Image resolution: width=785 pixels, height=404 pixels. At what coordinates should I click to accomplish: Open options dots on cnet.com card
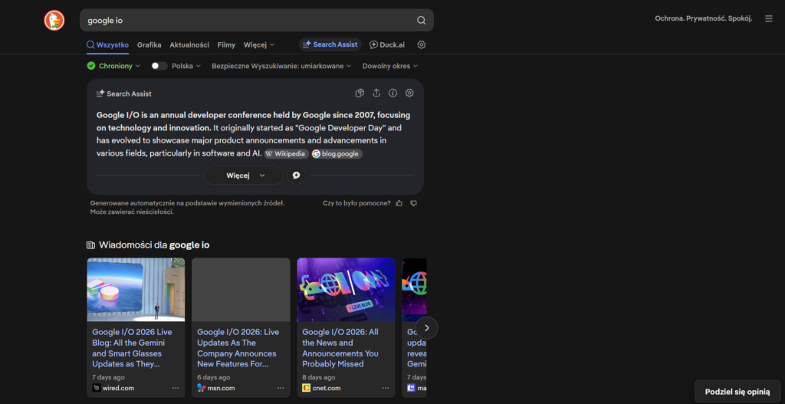coord(386,388)
